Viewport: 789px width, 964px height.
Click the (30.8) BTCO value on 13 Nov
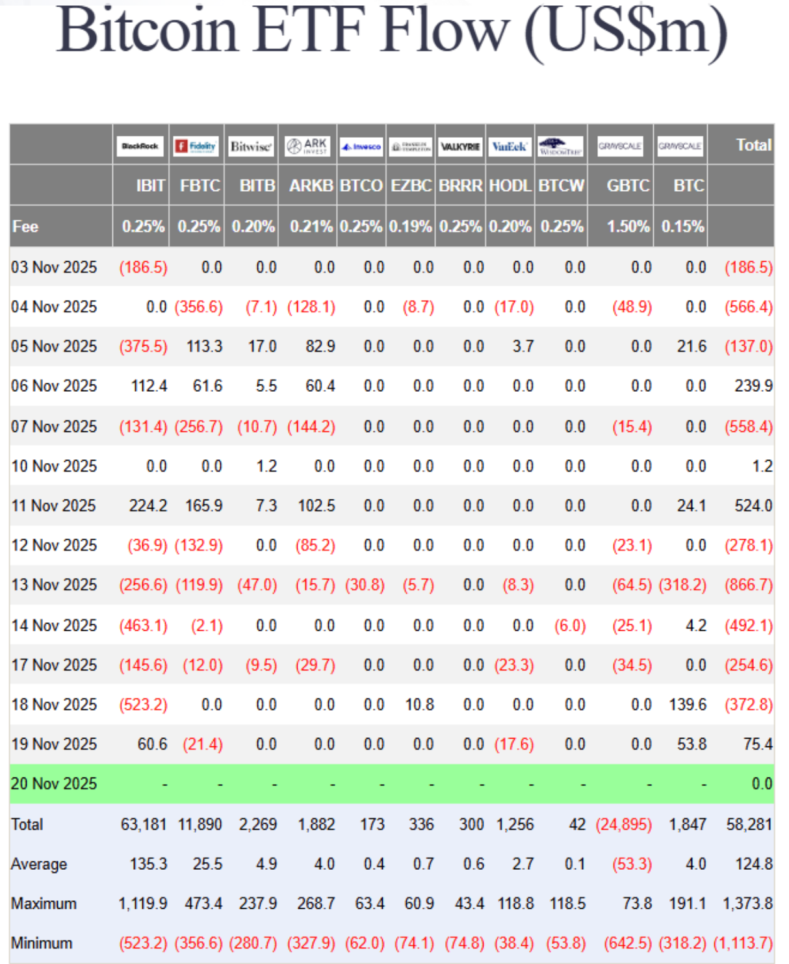tap(365, 585)
